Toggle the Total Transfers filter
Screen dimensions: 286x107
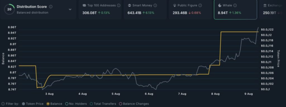(103, 104)
